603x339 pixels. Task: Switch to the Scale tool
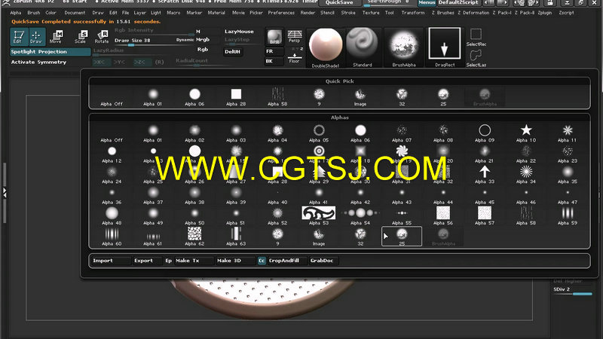81,37
